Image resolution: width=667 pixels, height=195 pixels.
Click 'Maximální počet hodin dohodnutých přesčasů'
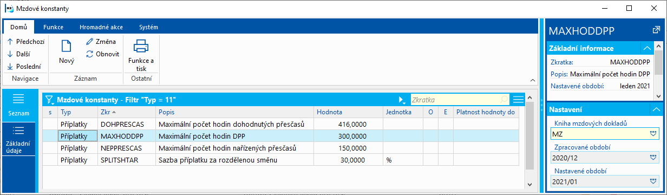pyautogui.click(x=231, y=124)
